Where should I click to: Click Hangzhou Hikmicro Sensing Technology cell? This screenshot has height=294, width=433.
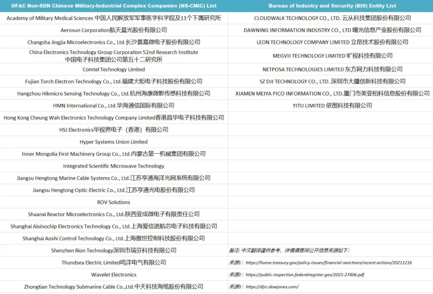(x=114, y=94)
